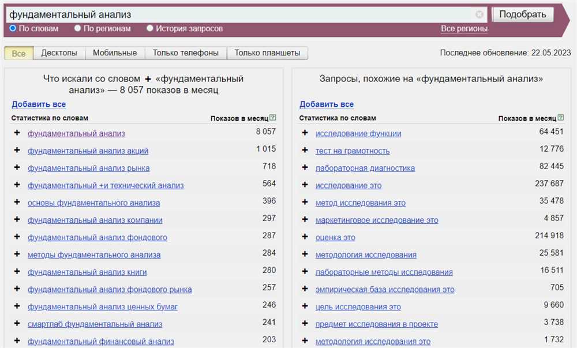Click plus beside 'фундаментальный анализ фондового'
Viewport: 577px width, 348px height.
(x=17, y=237)
